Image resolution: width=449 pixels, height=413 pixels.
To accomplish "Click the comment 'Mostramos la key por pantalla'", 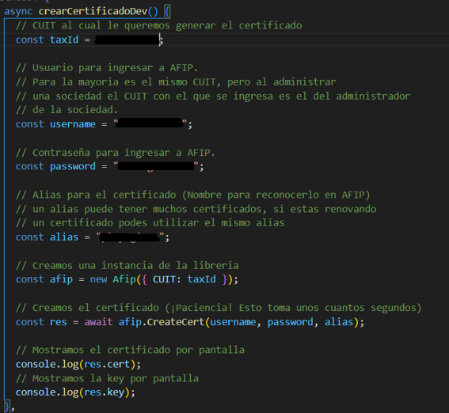I will point(107,378).
